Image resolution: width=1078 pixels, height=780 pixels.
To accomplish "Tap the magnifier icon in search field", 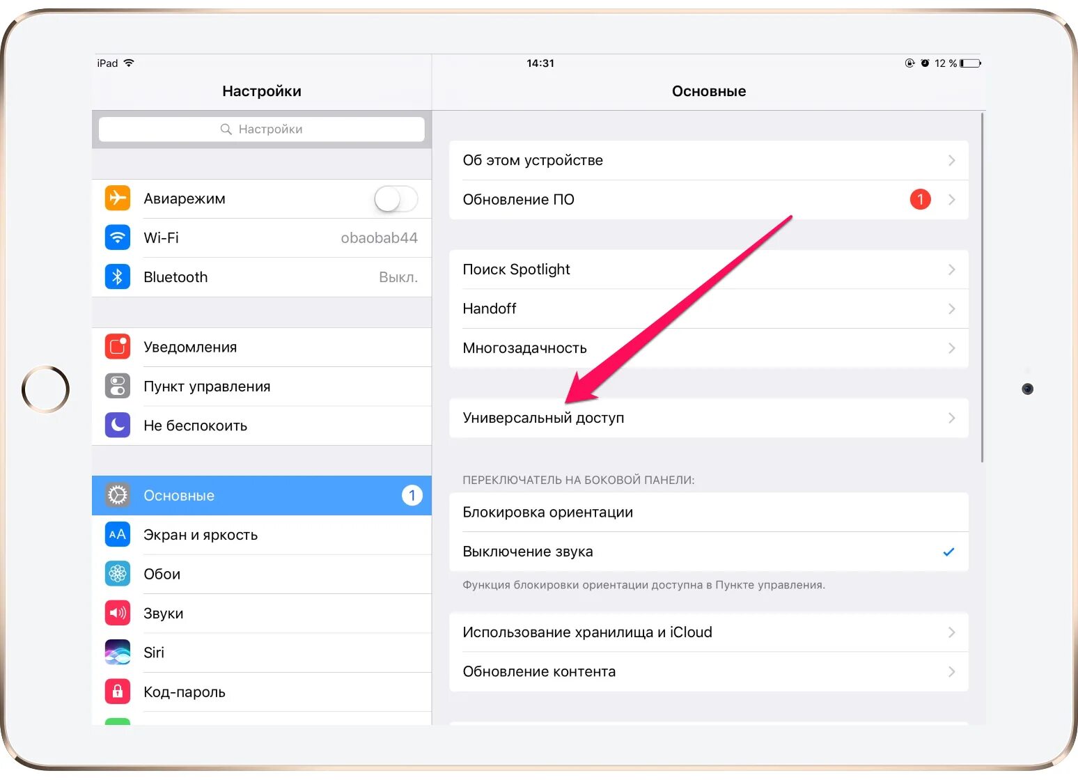I will pyautogui.click(x=226, y=129).
